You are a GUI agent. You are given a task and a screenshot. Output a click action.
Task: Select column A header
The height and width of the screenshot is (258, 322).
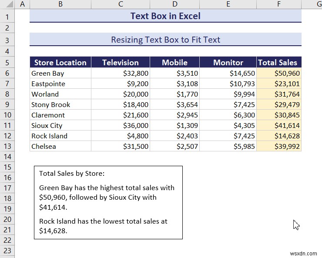point(22,4)
